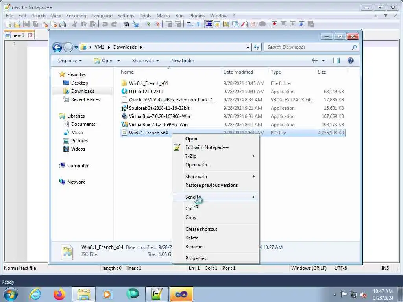
Task: Click the Print icon in Notepad++ toolbar
Action: pyautogui.click(x=63, y=24)
